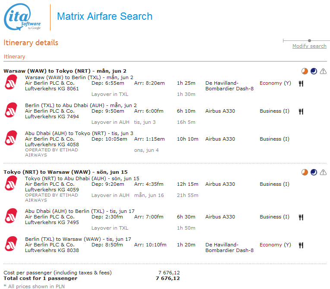Click the blue overnight moon icon in the Tokyo to Warsaw header
The image size is (330, 289).
pyautogui.click(x=314, y=172)
